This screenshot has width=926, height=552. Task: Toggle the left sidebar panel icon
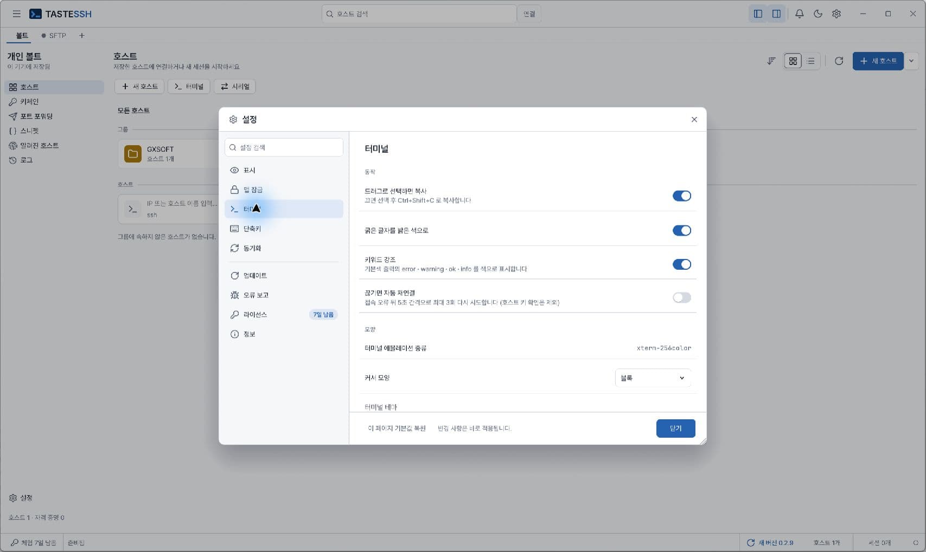[758, 14]
